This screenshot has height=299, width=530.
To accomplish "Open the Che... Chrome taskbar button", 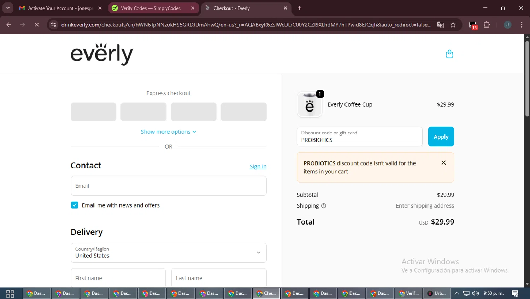I will [x=266, y=293].
